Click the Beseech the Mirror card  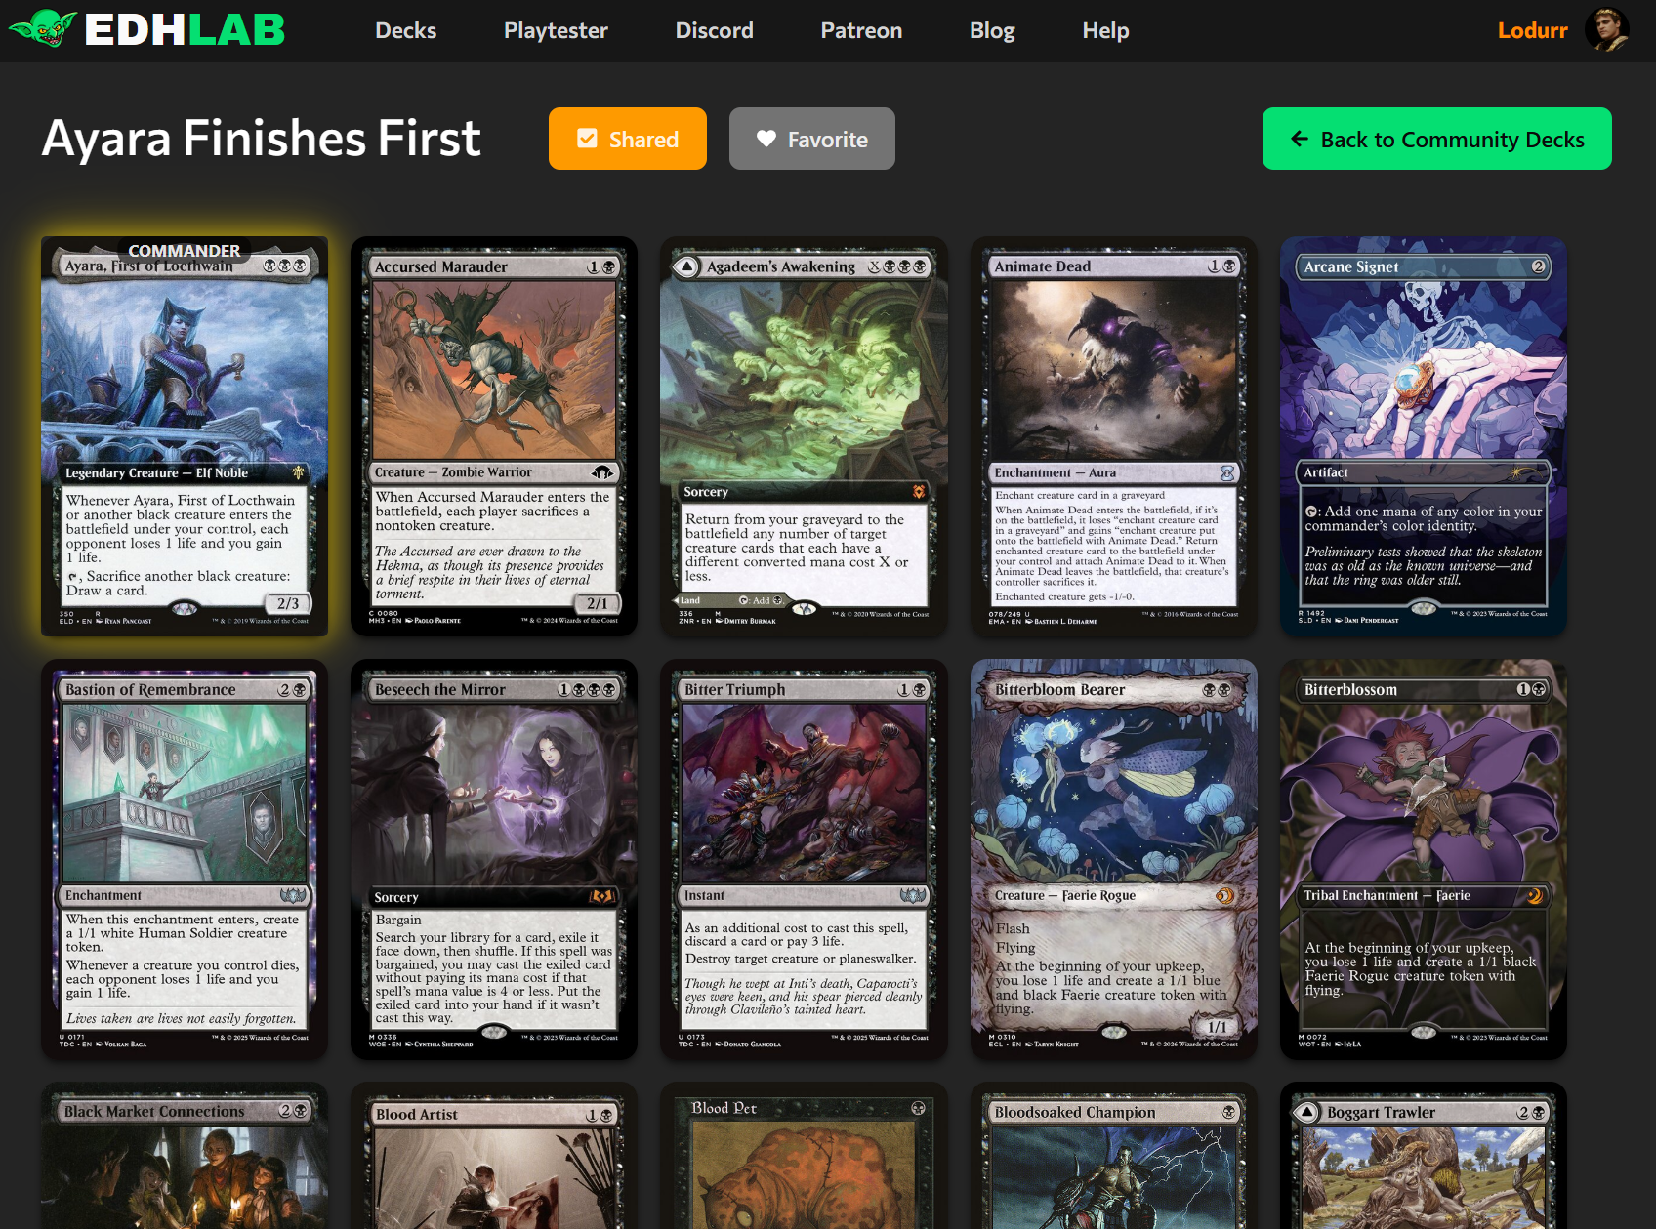point(494,859)
